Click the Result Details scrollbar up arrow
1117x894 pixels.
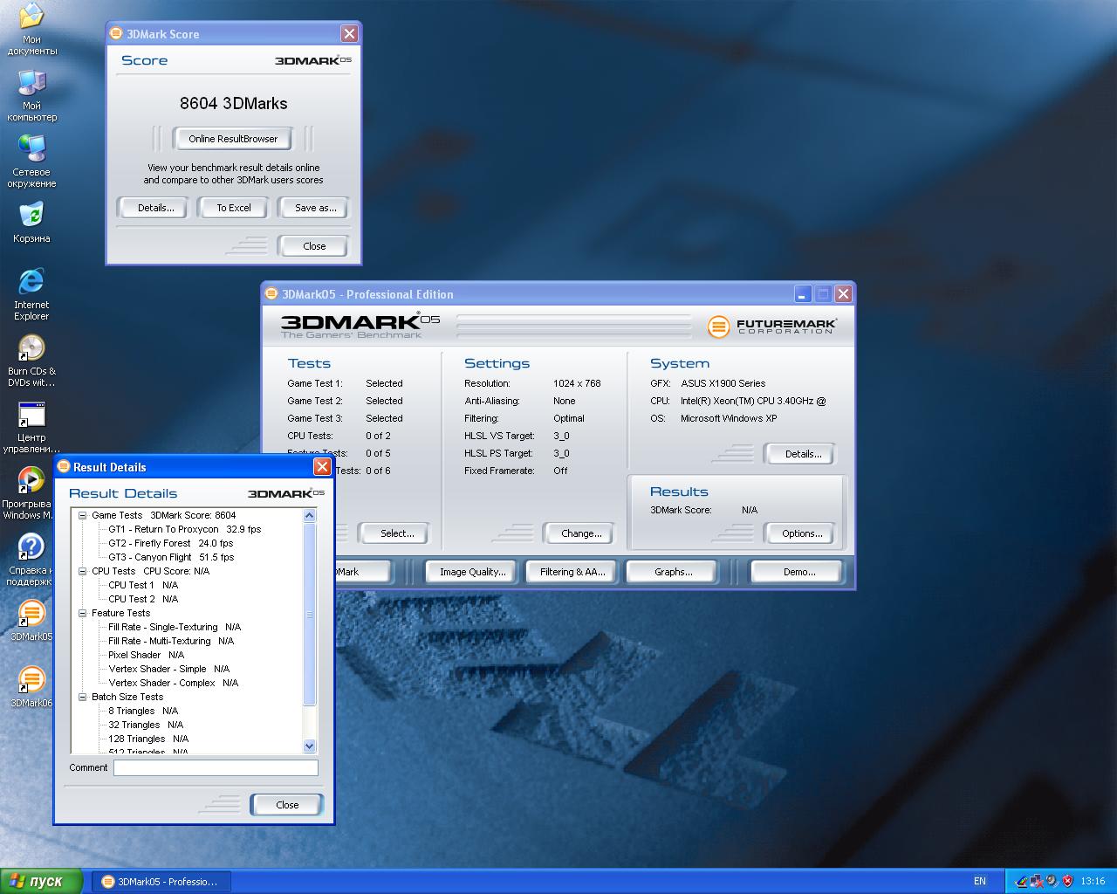click(x=309, y=515)
